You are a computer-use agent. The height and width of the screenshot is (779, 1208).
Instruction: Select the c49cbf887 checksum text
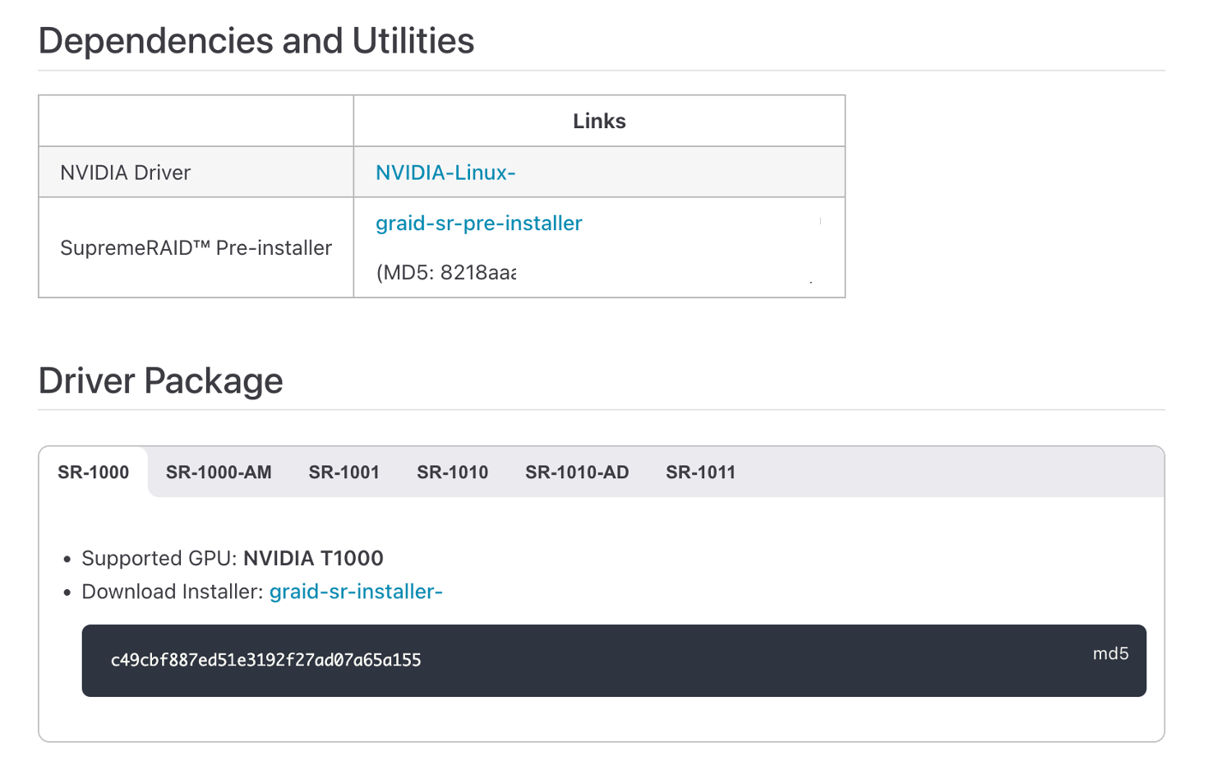point(265,660)
